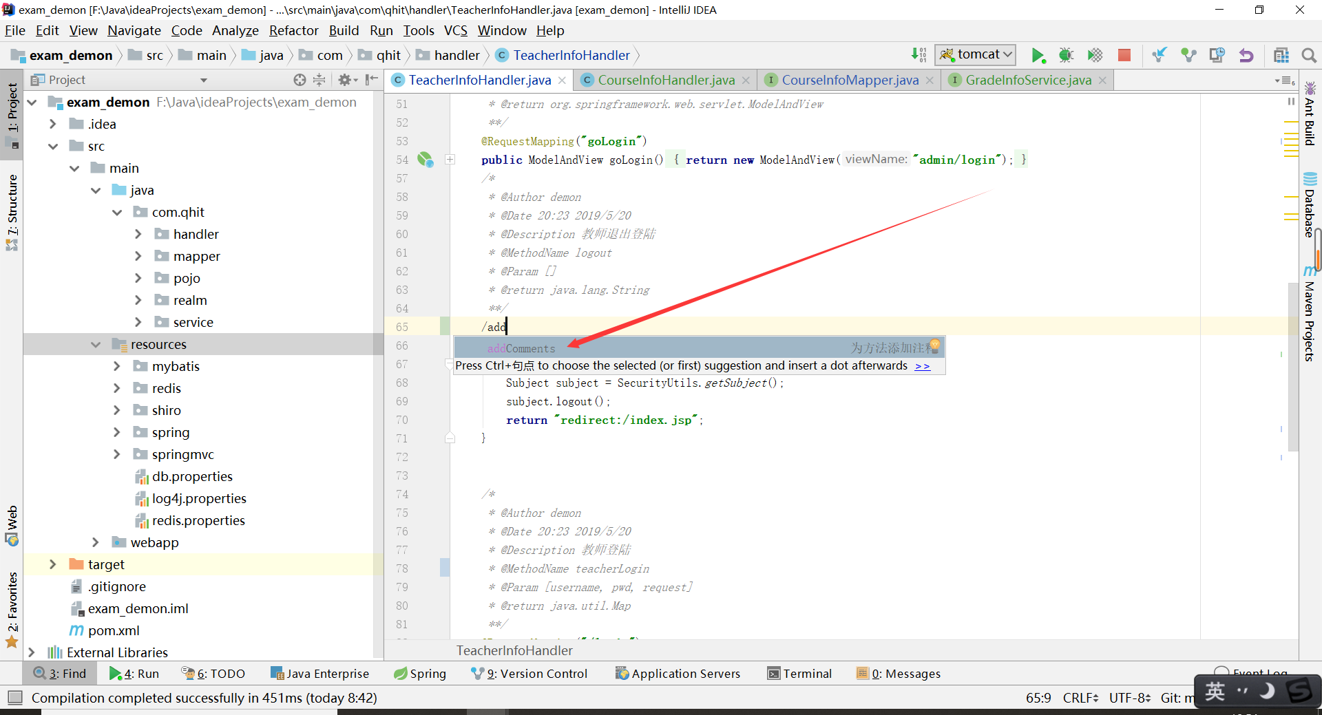Open the Application Servers tool window

click(678, 674)
